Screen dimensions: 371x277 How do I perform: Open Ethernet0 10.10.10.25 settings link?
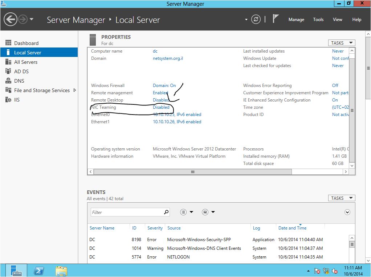[177, 115]
